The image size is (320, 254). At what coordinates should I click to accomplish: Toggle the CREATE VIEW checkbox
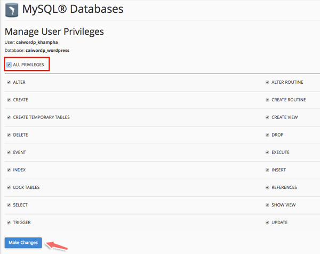point(267,117)
